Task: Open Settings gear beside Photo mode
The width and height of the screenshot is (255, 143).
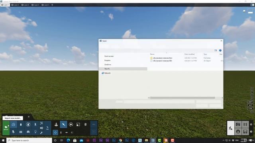Action: tap(251, 124)
